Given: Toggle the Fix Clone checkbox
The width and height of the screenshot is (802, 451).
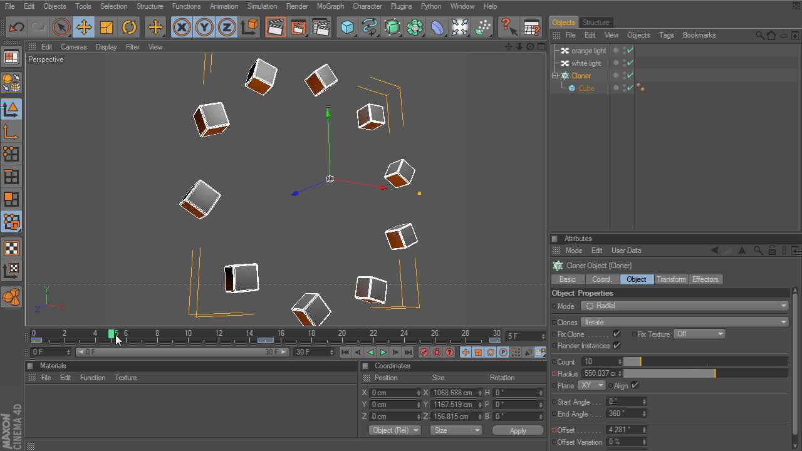Looking at the screenshot, I should pyautogui.click(x=617, y=334).
